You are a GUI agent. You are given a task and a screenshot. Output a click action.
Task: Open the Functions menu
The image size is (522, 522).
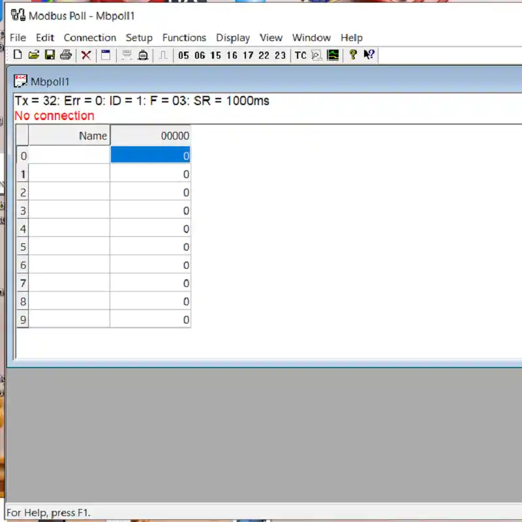click(x=184, y=38)
